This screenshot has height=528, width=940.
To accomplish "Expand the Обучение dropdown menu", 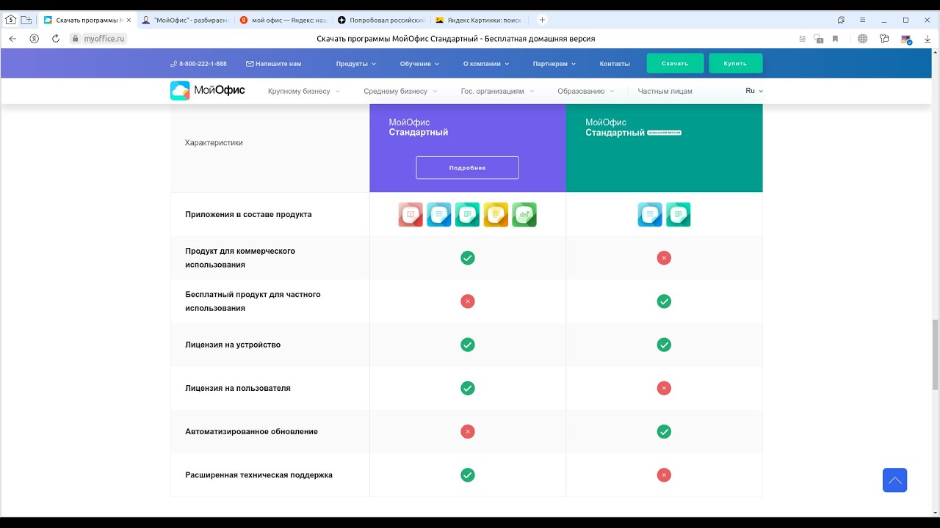I will point(419,64).
